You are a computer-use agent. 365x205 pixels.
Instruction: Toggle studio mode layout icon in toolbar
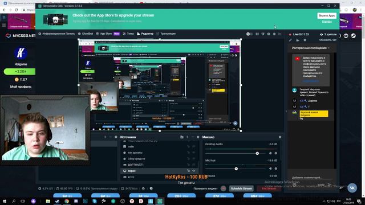[x=257, y=34]
